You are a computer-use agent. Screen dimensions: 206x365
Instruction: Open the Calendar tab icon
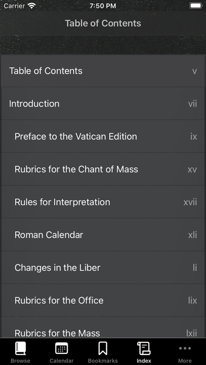click(61, 349)
